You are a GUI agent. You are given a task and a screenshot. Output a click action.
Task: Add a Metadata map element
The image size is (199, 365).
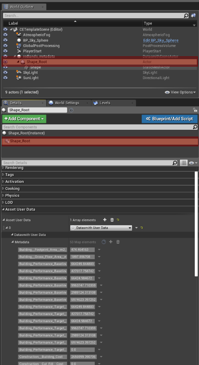coord(111,242)
